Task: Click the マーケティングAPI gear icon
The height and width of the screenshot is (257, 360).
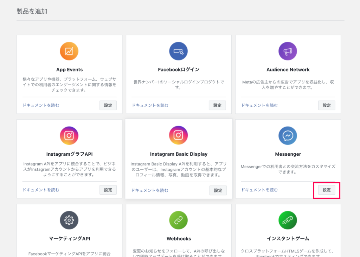Action: pyautogui.click(x=69, y=220)
